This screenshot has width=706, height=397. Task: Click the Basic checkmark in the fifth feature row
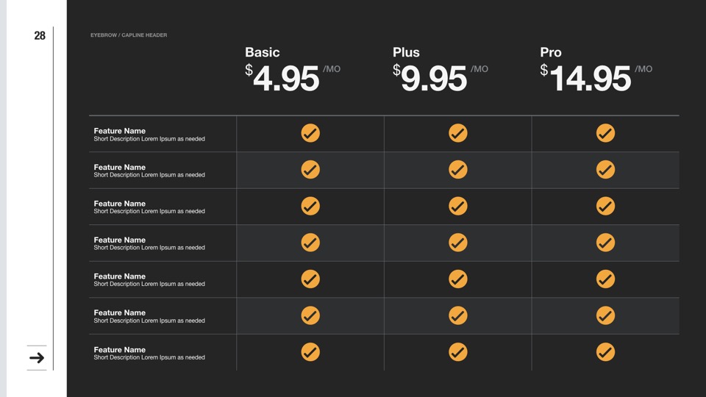pyautogui.click(x=310, y=279)
